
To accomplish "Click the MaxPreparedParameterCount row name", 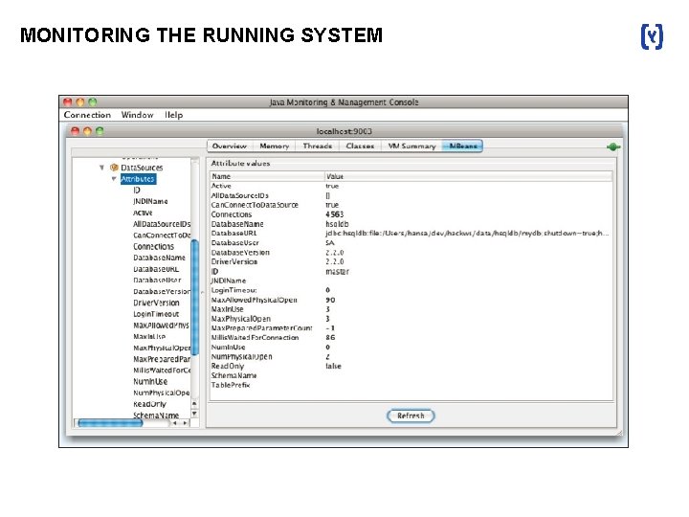I will click(x=261, y=328).
